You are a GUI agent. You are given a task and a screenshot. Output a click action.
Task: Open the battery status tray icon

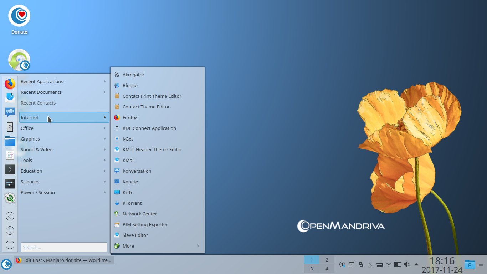point(398,264)
